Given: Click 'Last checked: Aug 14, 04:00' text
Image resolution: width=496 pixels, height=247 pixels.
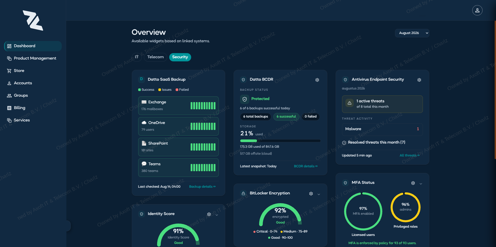Looking at the screenshot, I should click(x=159, y=187).
